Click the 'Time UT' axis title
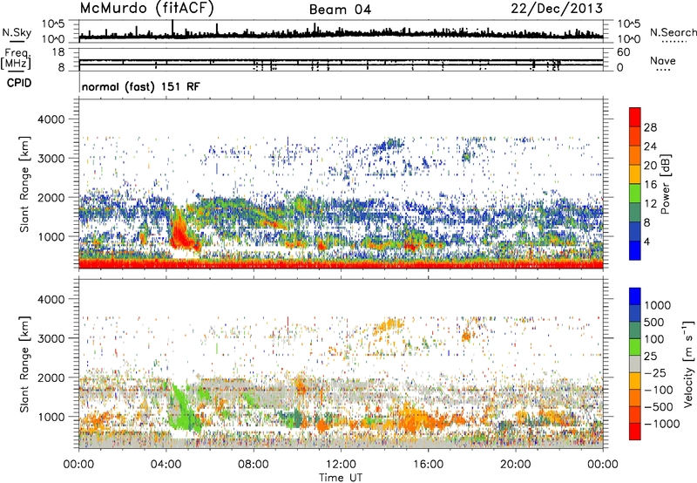This screenshot has height=483, width=697. click(341, 478)
